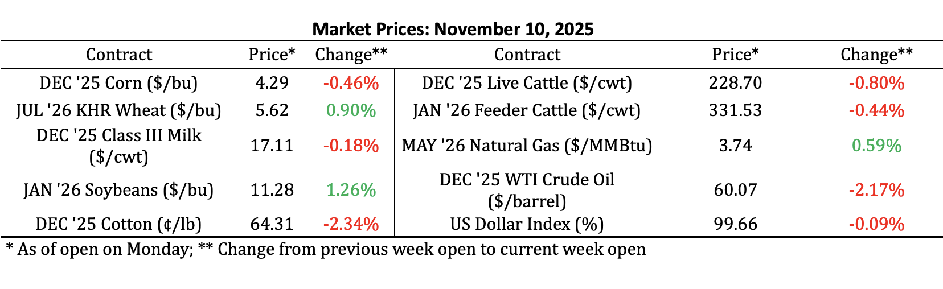Select the live cattle price 228.70
The height and width of the screenshot is (289, 943).
tap(735, 83)
